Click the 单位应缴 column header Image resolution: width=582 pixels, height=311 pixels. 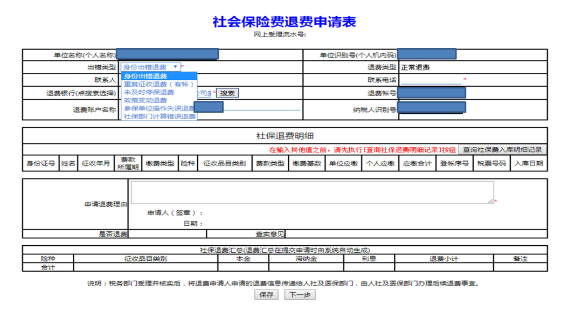click(343, 163)
